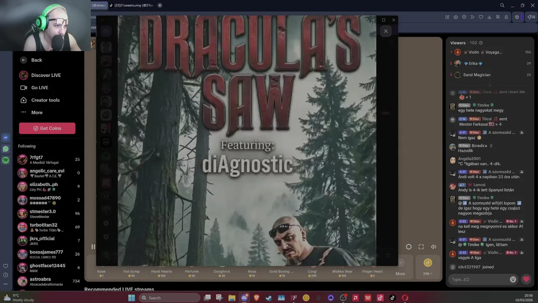Open 7rfgt7 in the Following list
The image size is (538, 303).
pos(49,159)
